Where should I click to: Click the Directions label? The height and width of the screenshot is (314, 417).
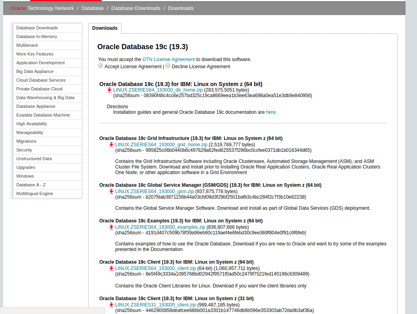click(x=117, y=106)
